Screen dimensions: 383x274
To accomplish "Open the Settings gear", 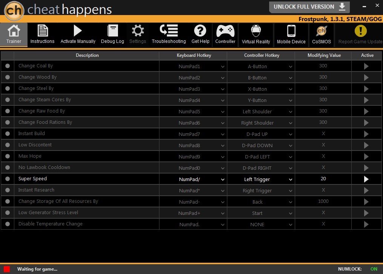I will (x=138, y=34).
